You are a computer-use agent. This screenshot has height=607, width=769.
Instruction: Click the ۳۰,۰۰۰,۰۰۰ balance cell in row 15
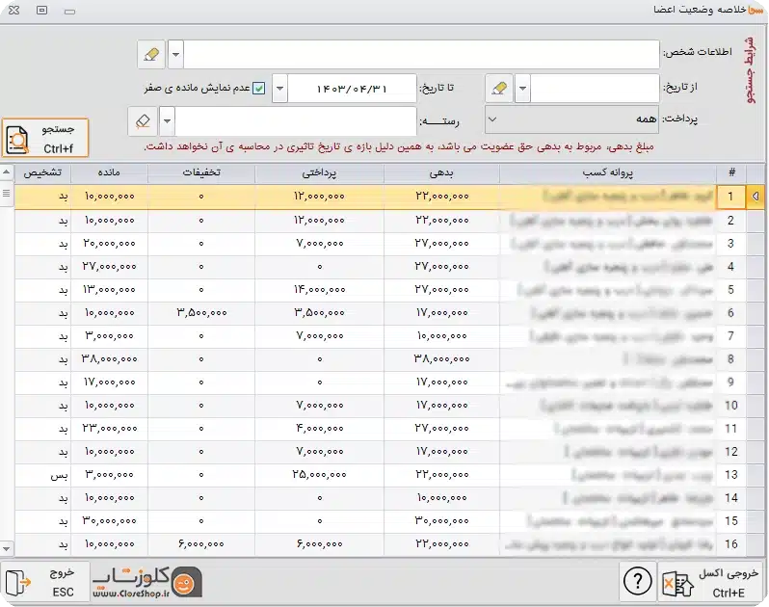pos(109,521)
